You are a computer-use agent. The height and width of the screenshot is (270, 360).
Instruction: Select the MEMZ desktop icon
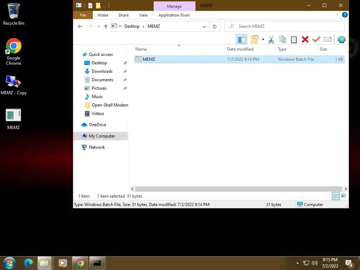(14, 120)
